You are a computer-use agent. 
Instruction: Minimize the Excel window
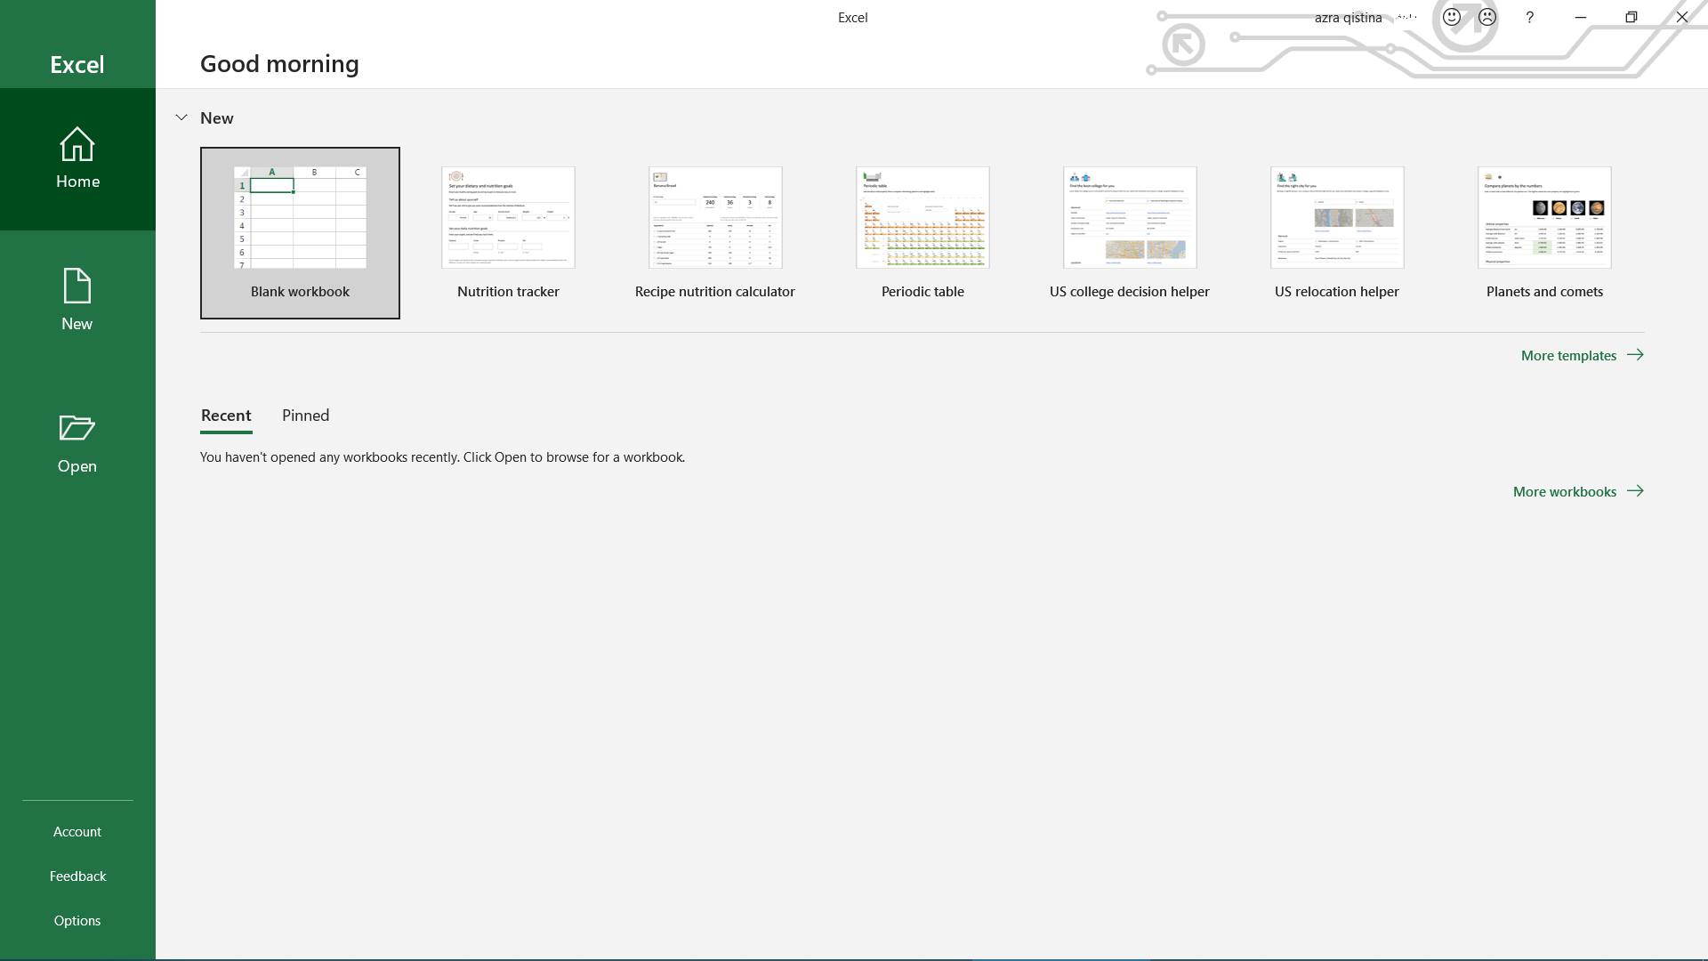[x=1581, y=17]
